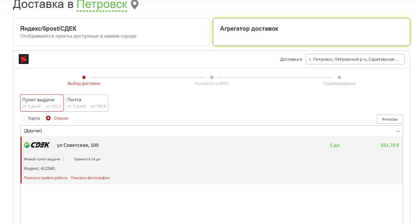Click the 581,70 ₽ price
The width and height of the screenshot is (413, 223).
coord(390,145)
